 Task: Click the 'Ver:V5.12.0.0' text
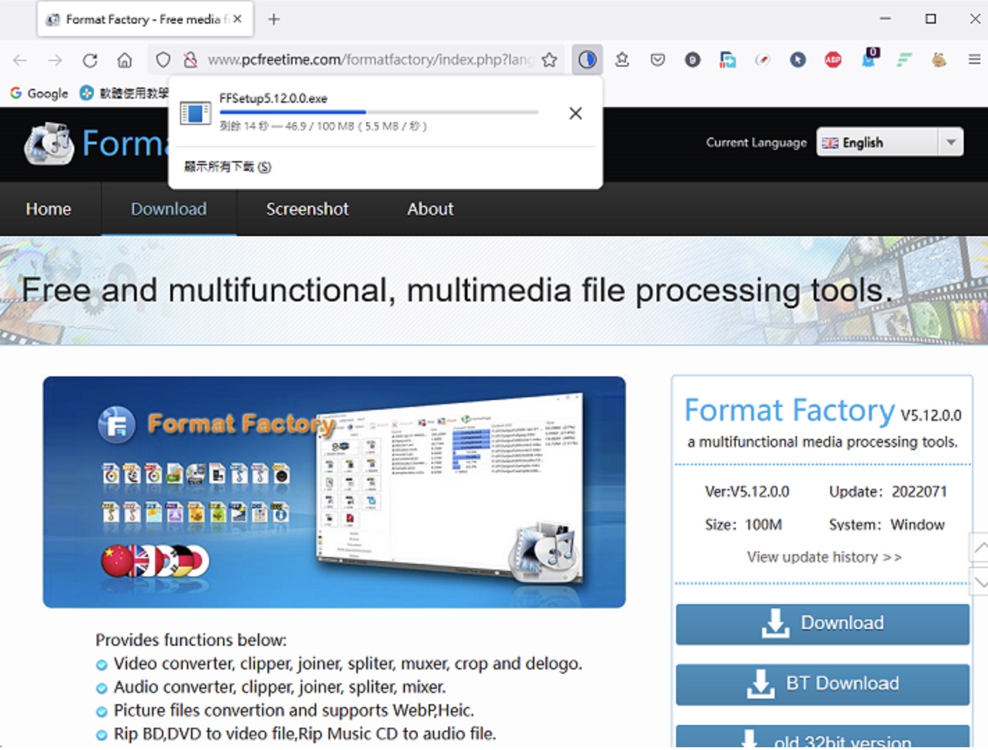point(747,492)
